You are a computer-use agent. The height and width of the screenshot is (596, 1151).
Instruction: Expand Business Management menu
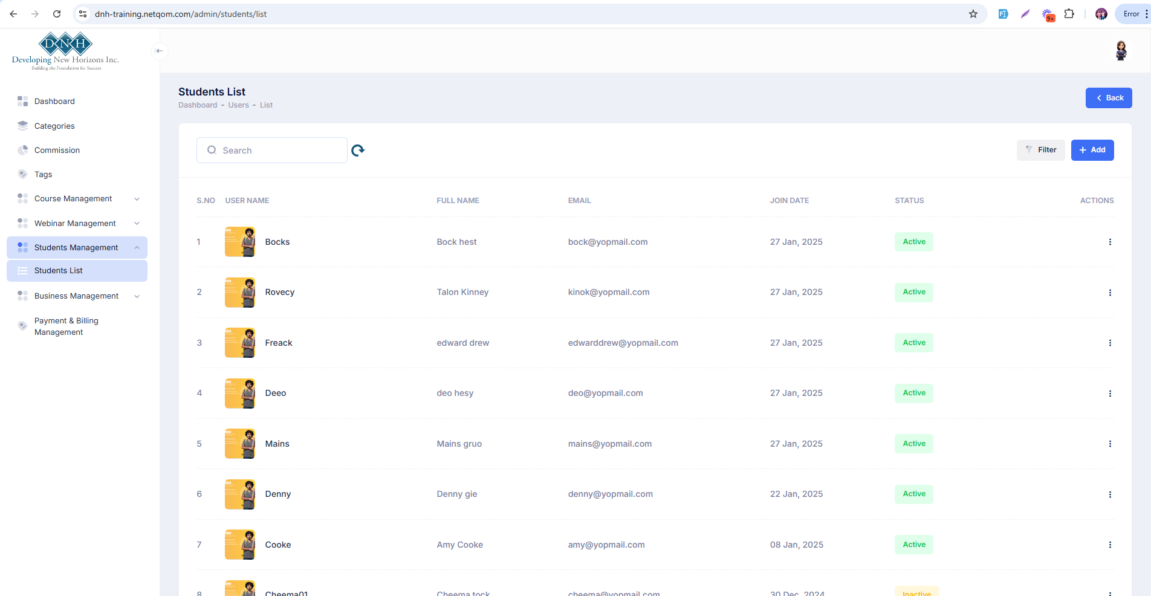[x=77, y=296]
